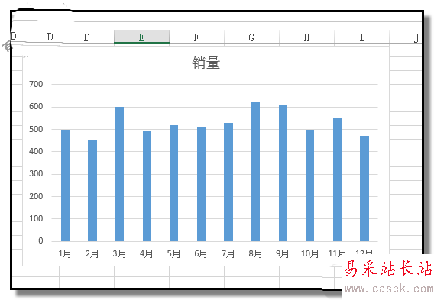
Task: Select the 7月 bar in chart
Action: 228,182
